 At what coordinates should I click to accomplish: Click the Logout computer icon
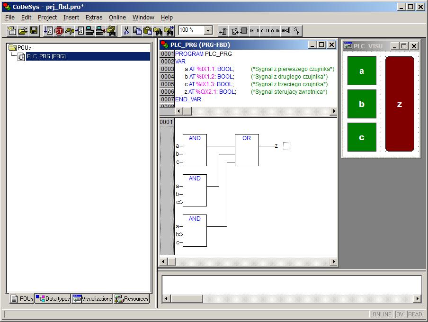100,31
